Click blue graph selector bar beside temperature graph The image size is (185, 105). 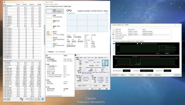[x=114, y=44]
